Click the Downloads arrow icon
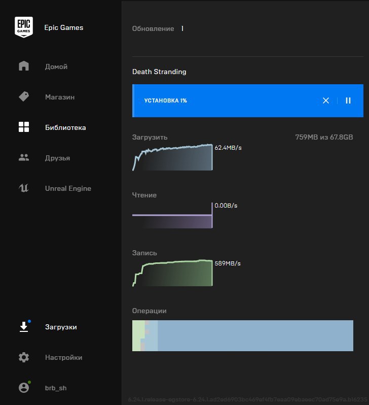The width and height of the screenshot is (369, 405). pos(24,327)
